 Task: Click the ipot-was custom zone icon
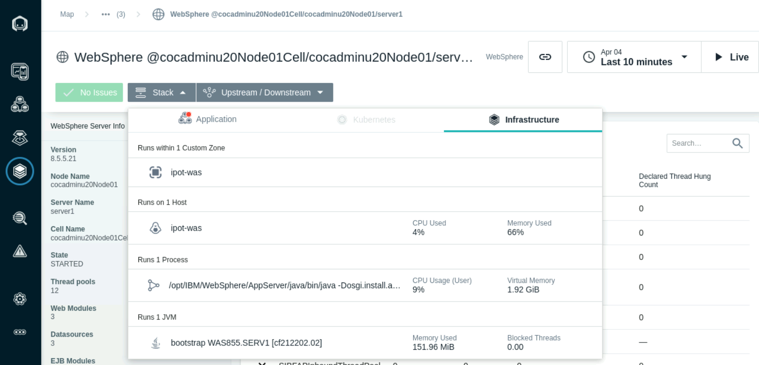pos(155,172)
